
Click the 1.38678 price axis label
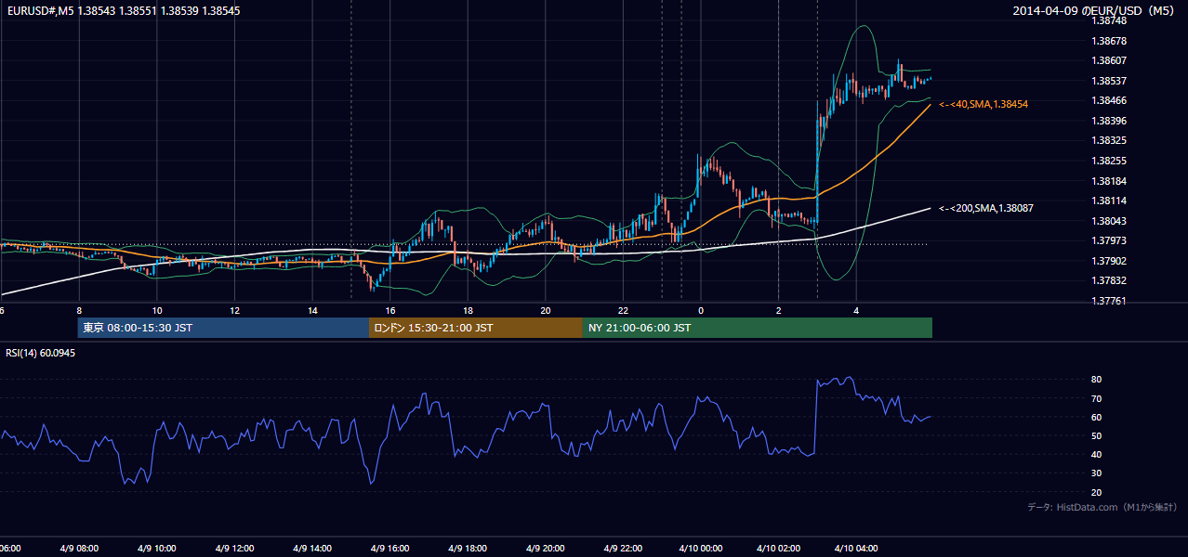[1110, 41]
